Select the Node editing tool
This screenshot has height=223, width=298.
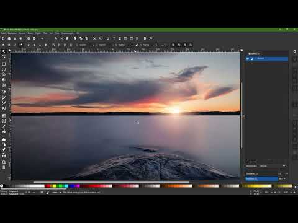pyautogui.click(x=4, y=56)
